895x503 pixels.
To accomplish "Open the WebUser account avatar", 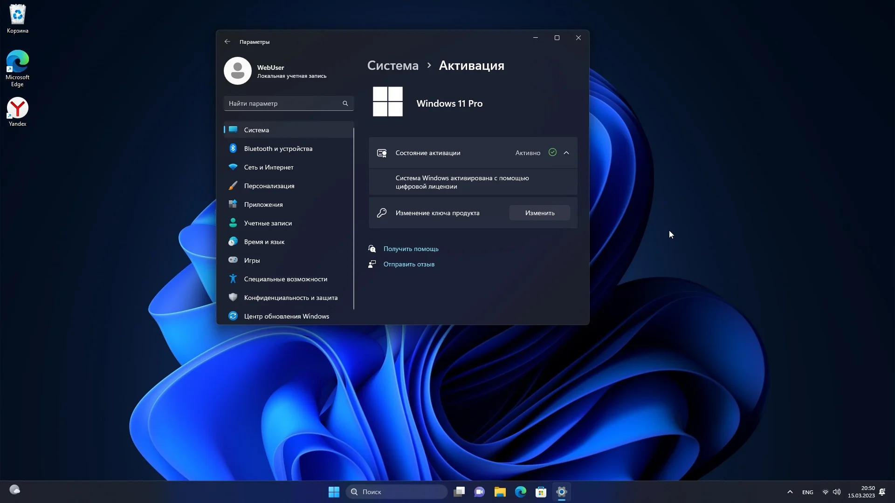I will (238, 71).
